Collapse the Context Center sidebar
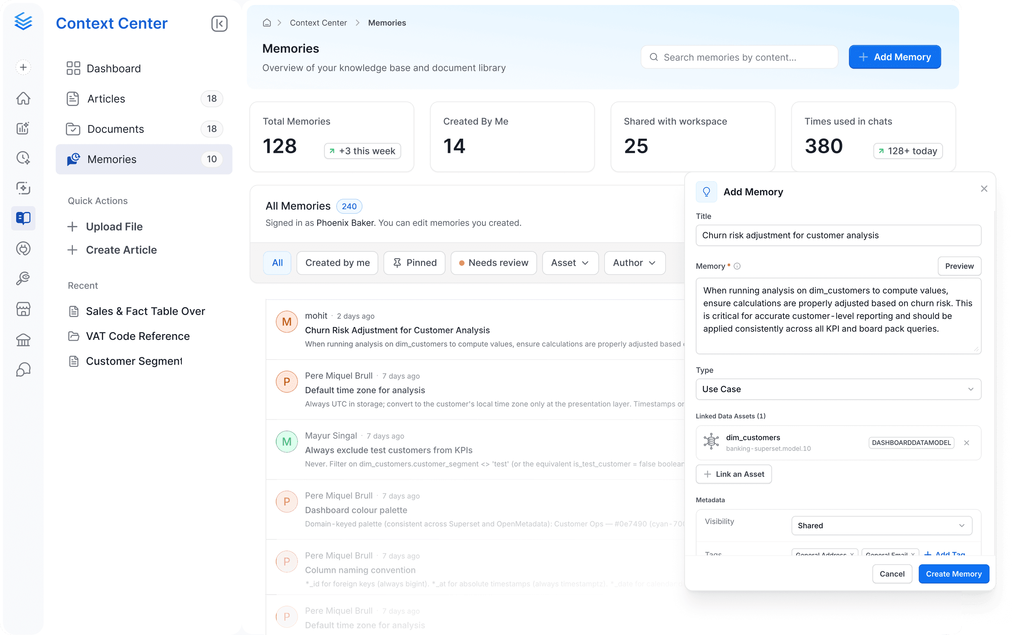This screenshot has width=1013, height=635. (219, 24)
